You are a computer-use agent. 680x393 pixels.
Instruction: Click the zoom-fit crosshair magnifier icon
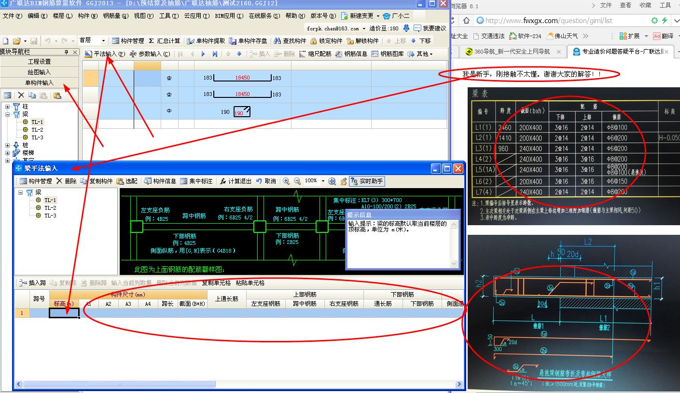[x=332, y=181]
